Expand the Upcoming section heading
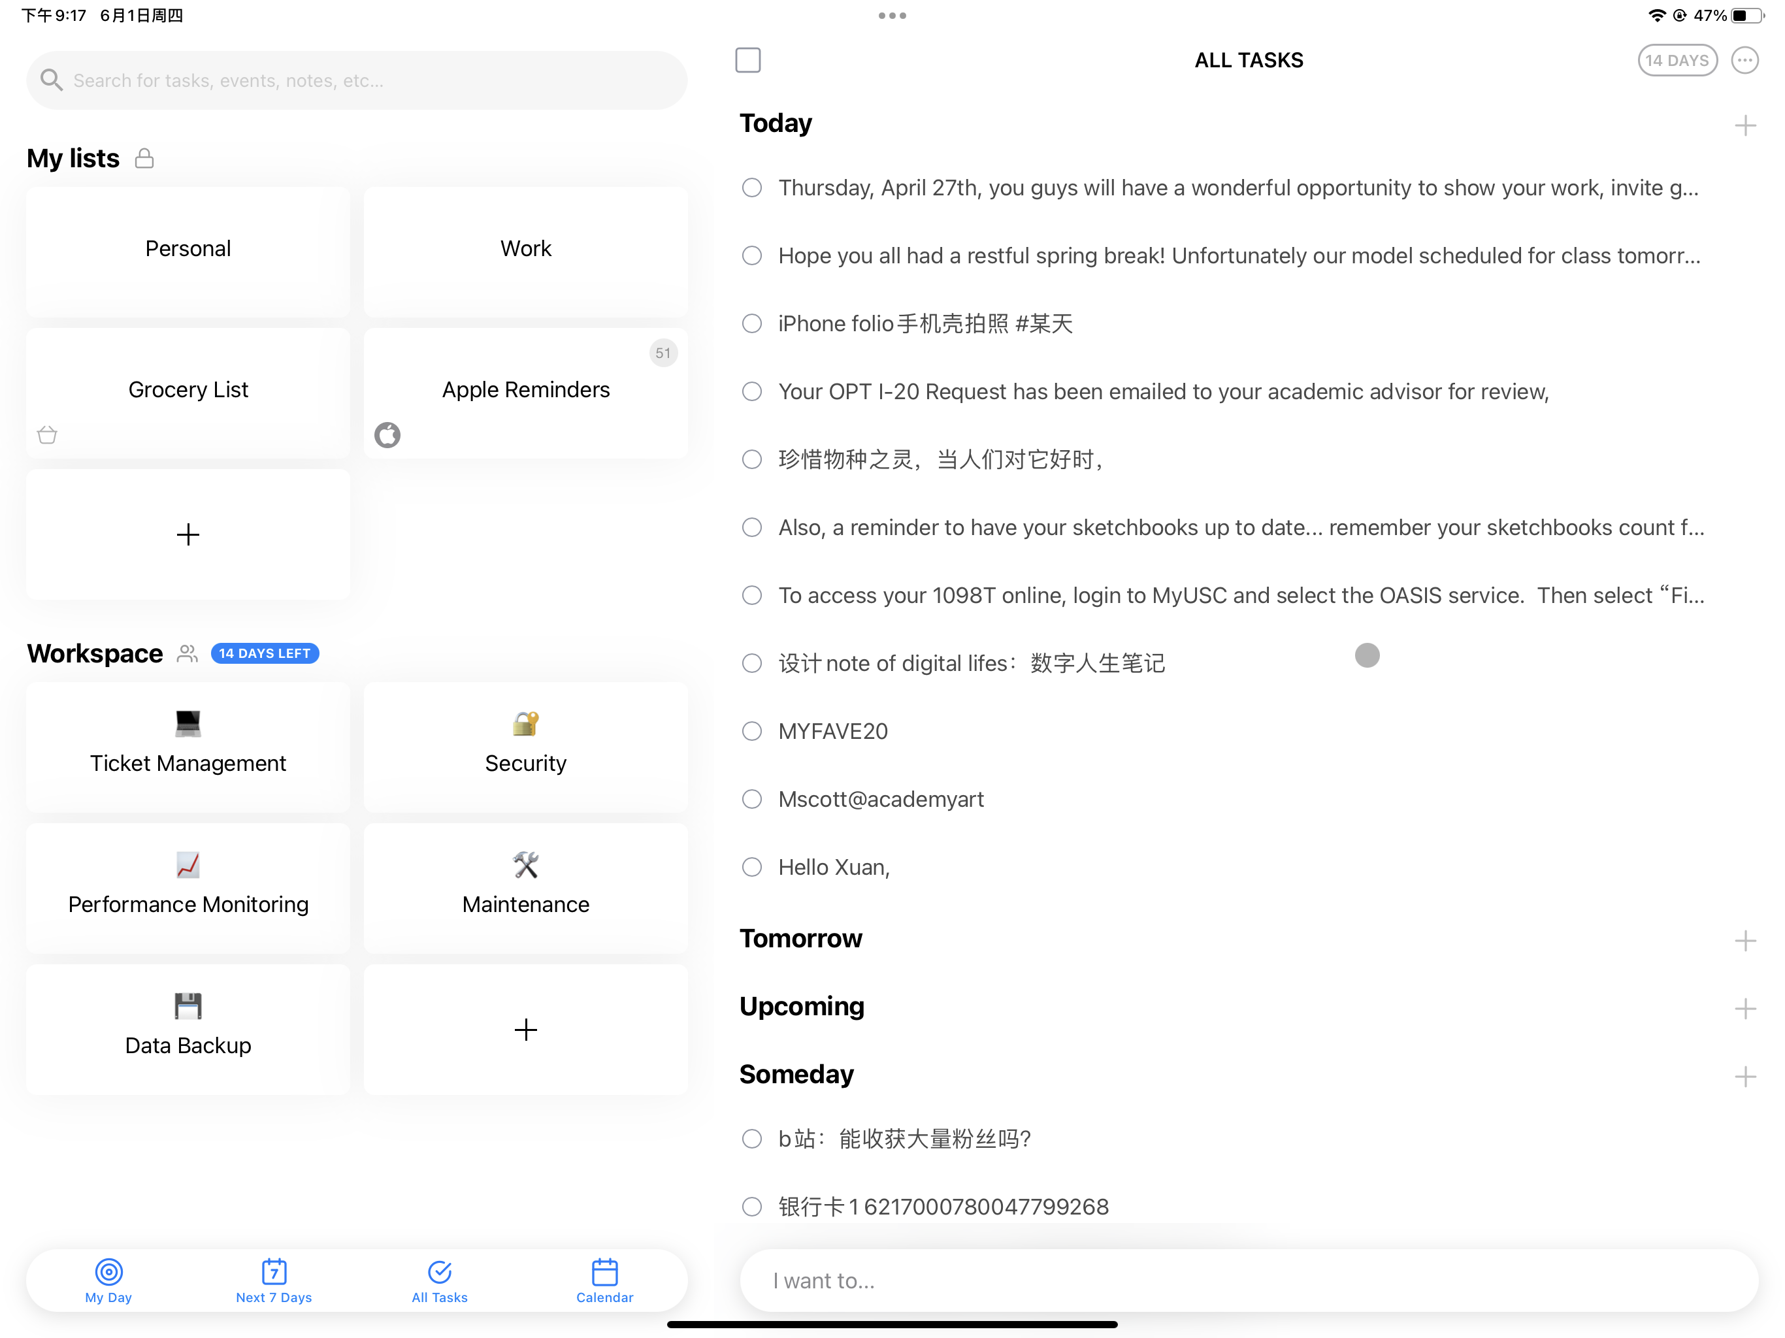Viewport: 1785px width, 1338px height. click(x=801, y=1006)
